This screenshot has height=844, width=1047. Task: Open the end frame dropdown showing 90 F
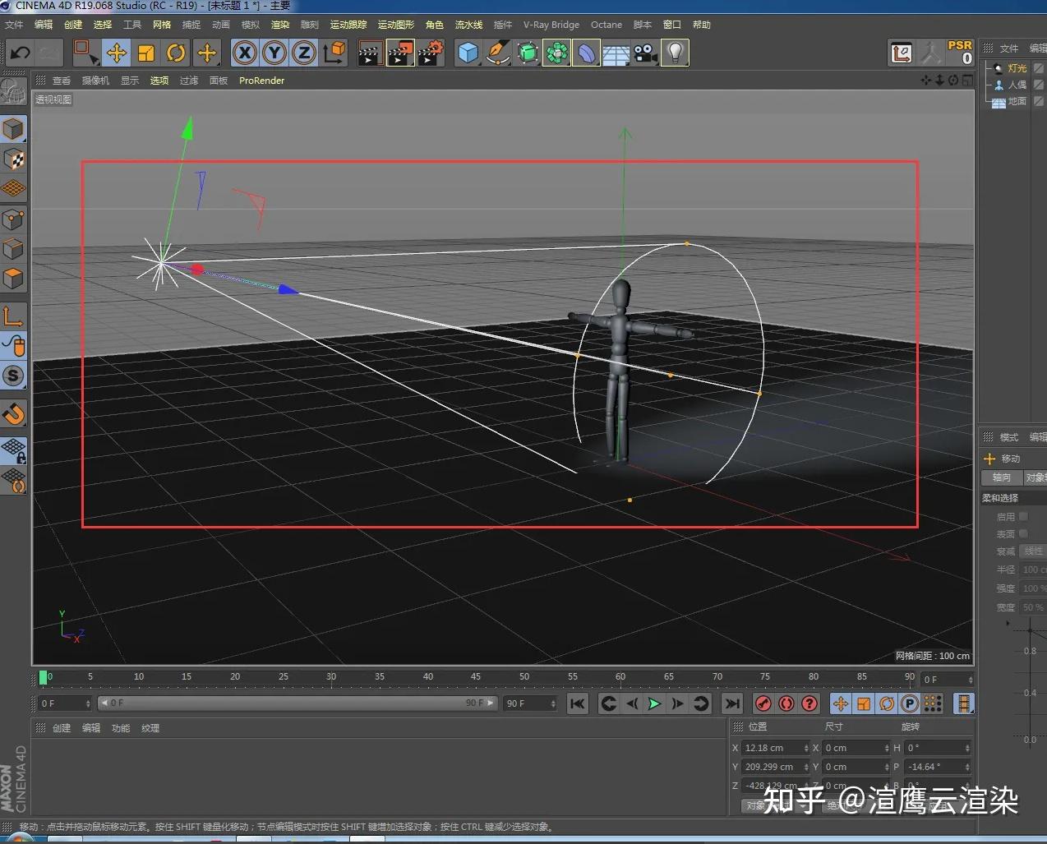(553, 703)
